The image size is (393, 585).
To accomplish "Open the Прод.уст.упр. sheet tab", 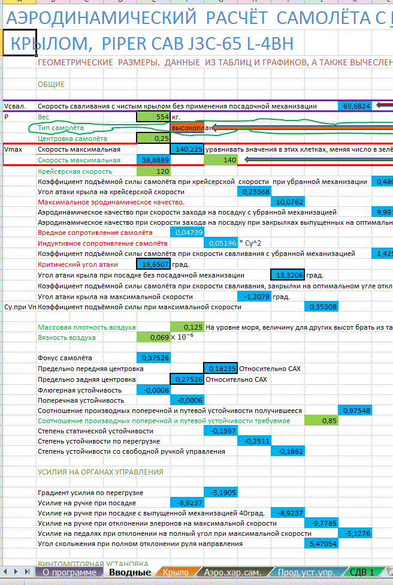I will 306,572.
